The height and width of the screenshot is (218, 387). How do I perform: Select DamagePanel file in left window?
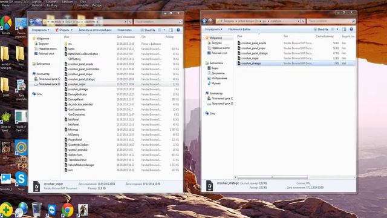coord(76,99)
